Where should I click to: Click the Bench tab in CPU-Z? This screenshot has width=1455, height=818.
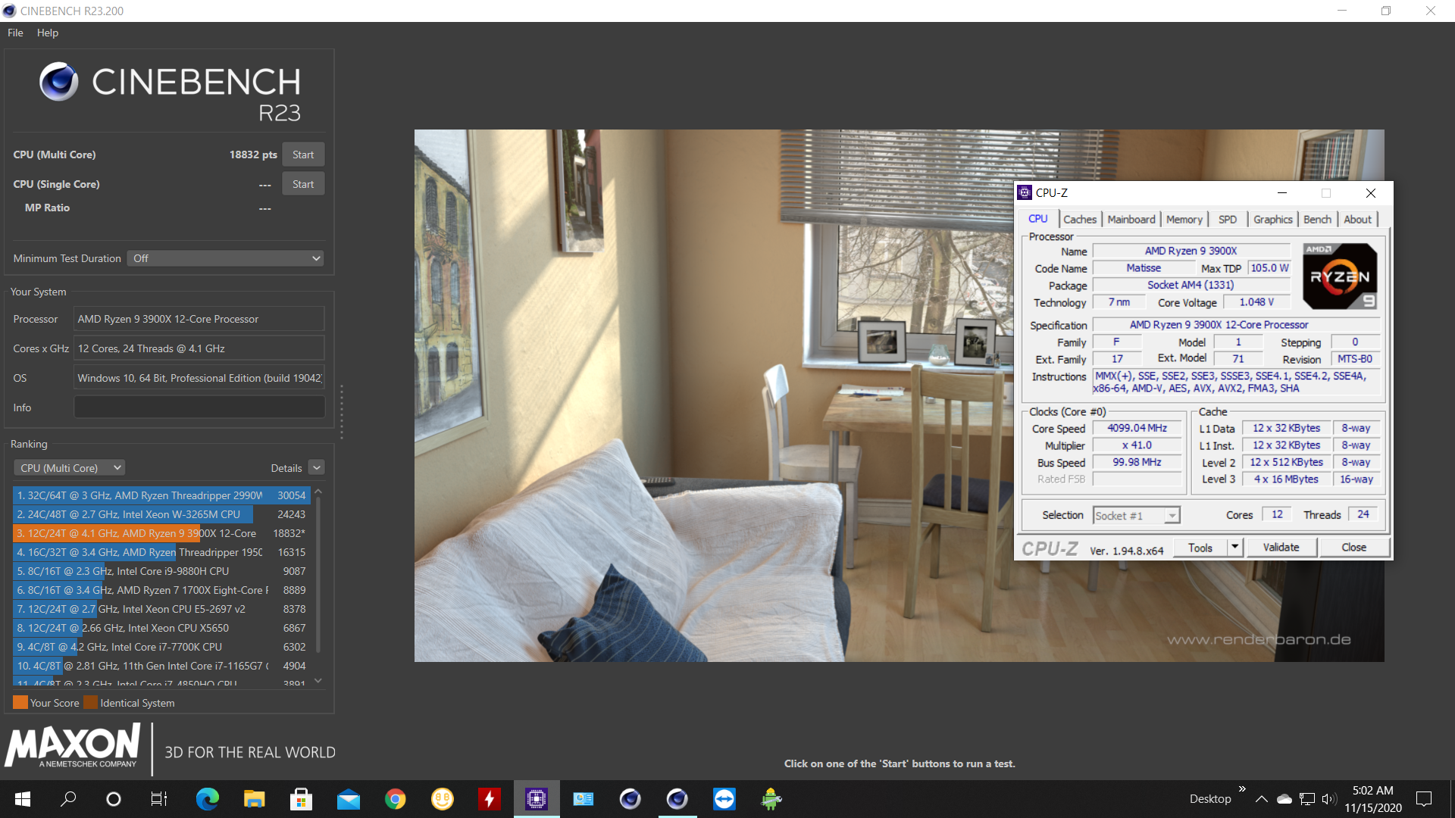[1316, 219]
